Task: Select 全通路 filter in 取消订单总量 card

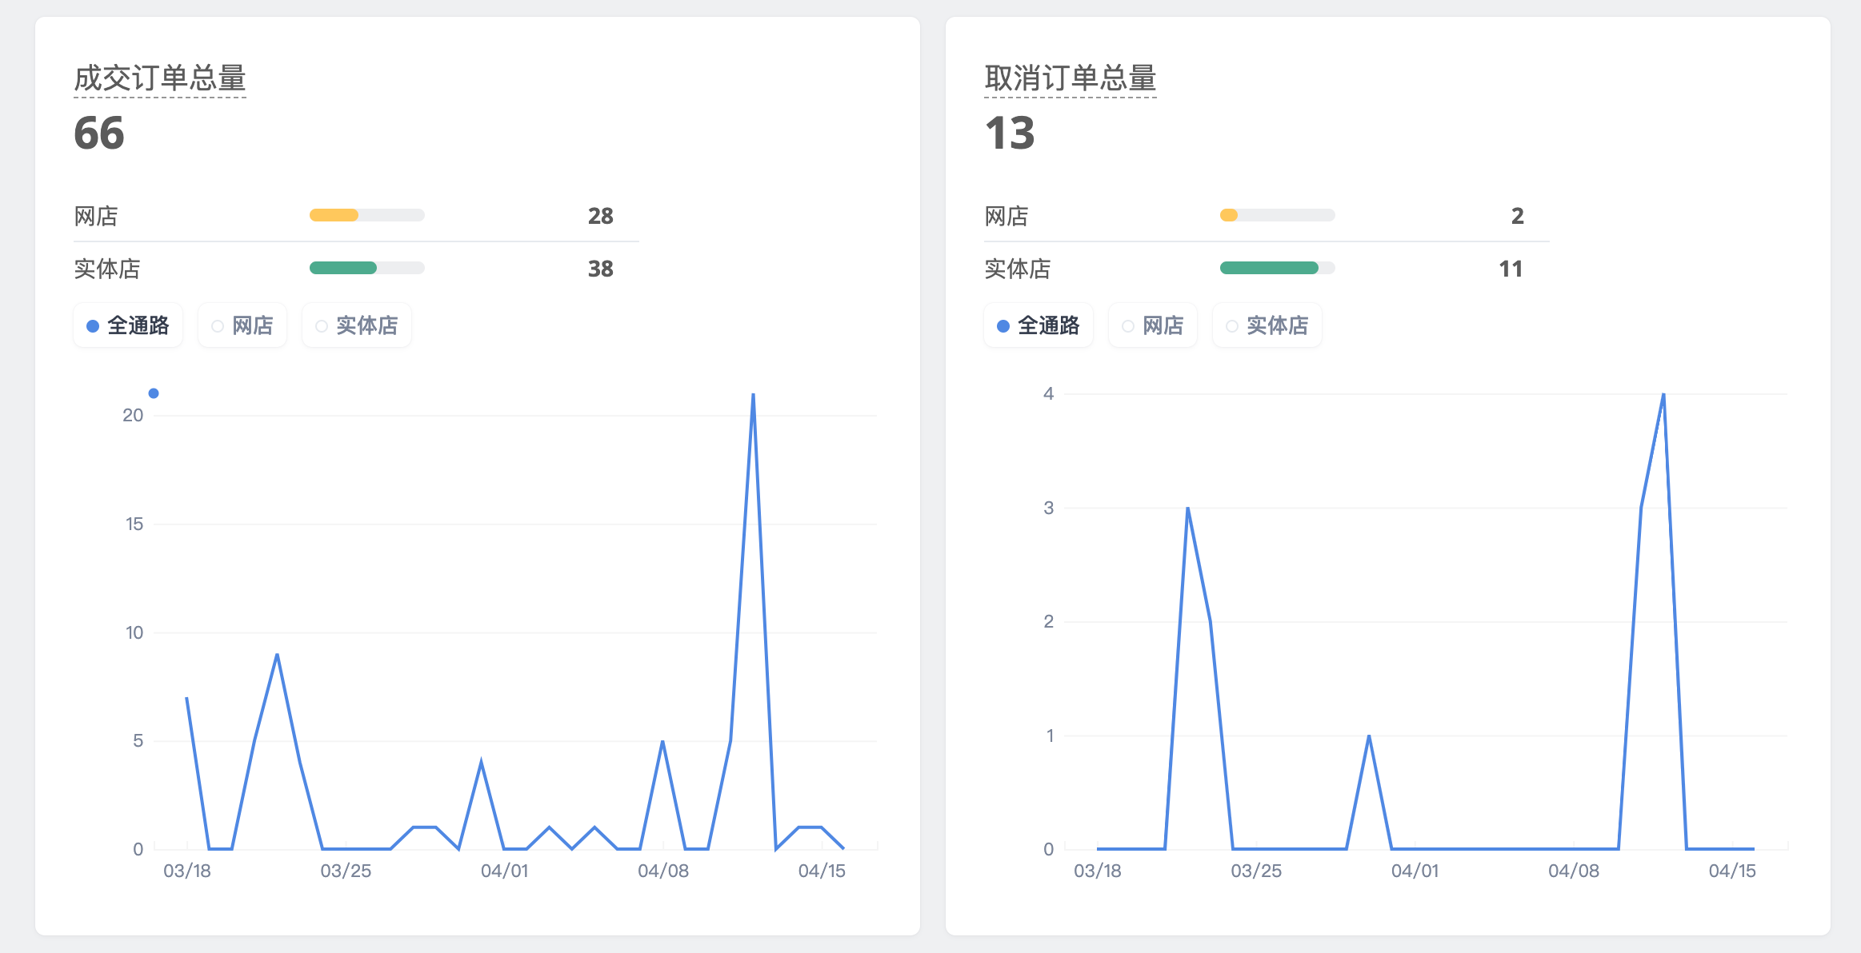Action: [x=1039, y=325]
